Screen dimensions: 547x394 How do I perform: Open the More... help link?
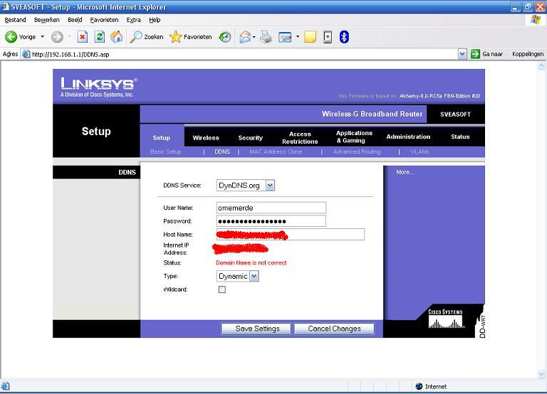click(405, 172)
